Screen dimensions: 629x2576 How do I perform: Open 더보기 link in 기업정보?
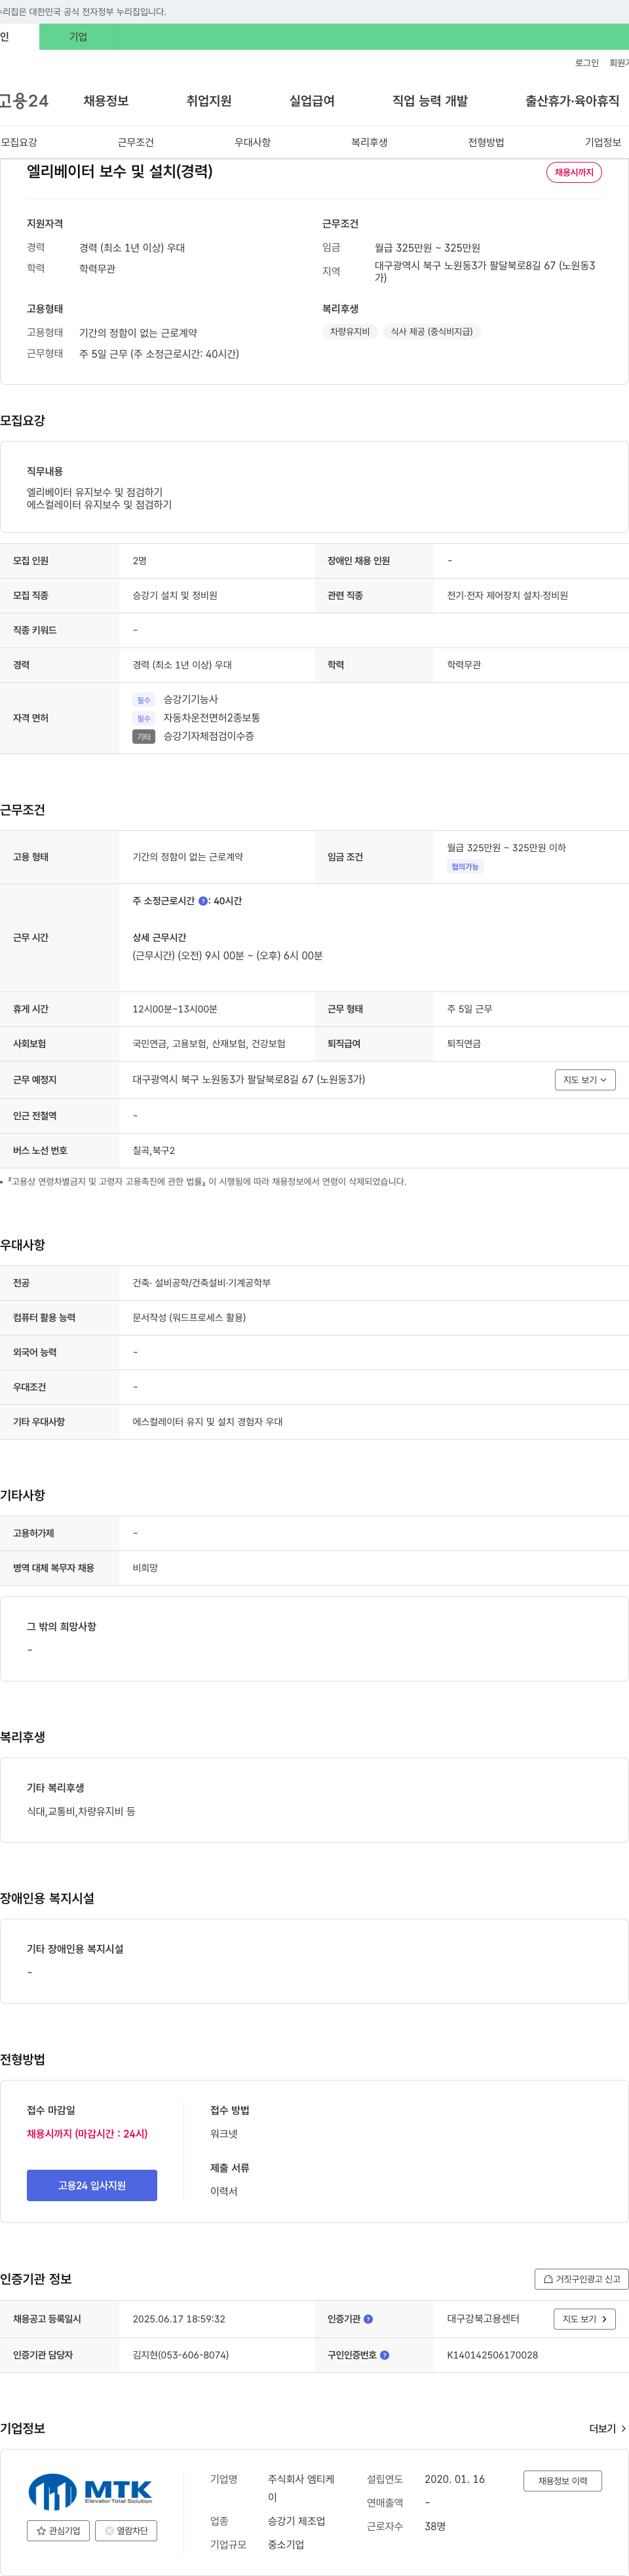(607, 2429)
